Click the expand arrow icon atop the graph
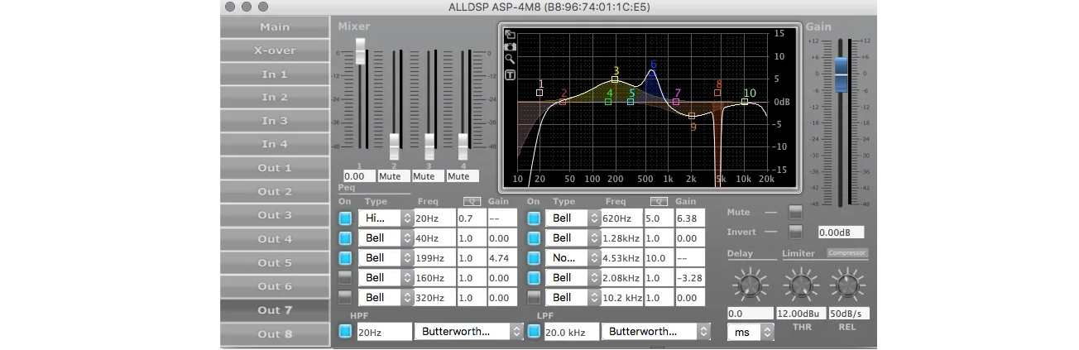This screenshot has height=350, width=1079. click(x=510, y=34)
